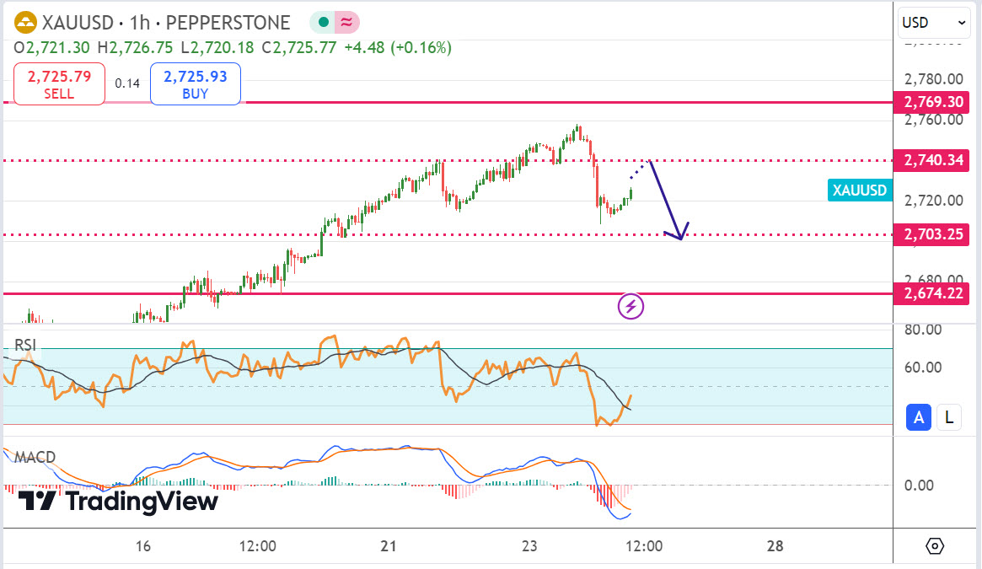
Task: Click the blue arrow forecast drawing
Action: click(663, 197)
